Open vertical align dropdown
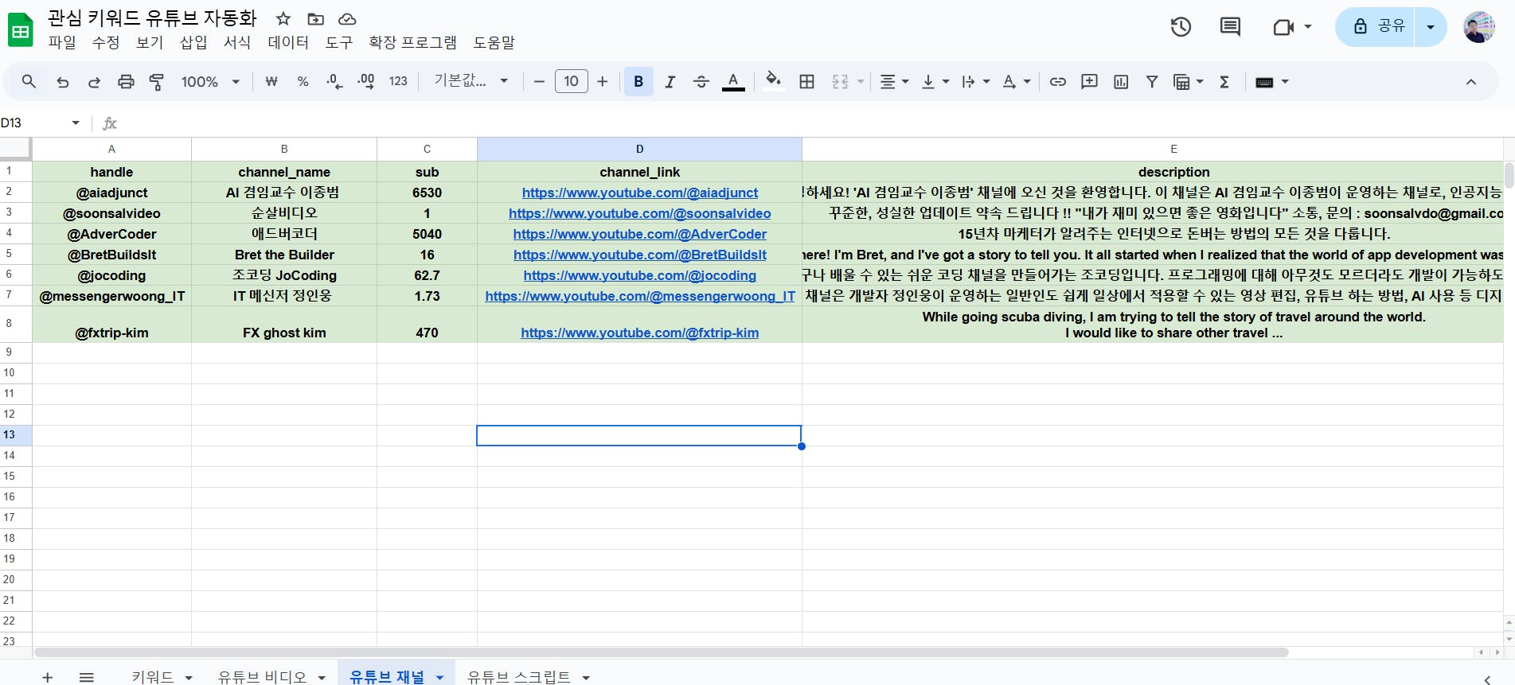1515x685 pixels. pyautogui.click(x=935, y=81)
